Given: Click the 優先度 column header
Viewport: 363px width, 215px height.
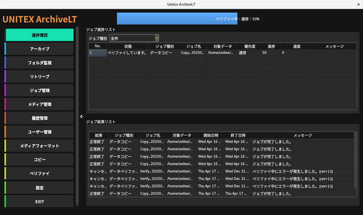Looking at the screenshot, I should coord(249,46).
